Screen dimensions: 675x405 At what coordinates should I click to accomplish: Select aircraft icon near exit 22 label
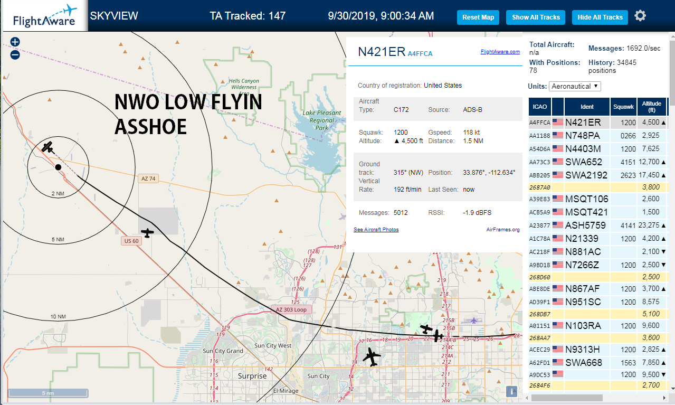tap(426, 329)
